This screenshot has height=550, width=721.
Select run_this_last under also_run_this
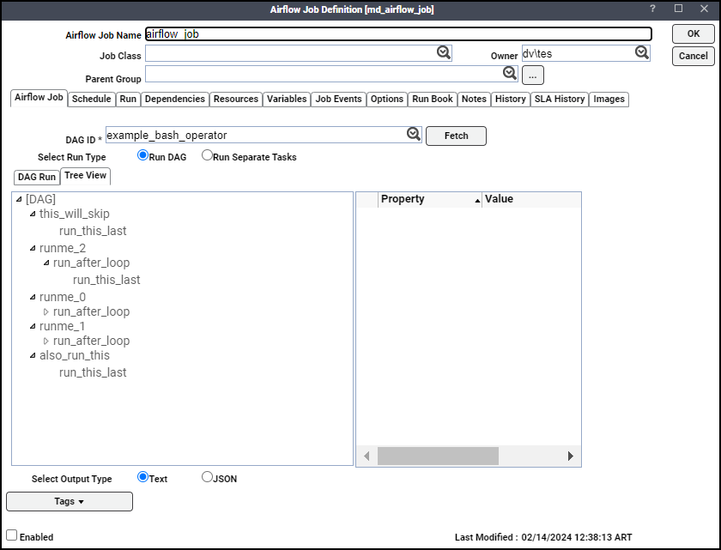point(93,372)
